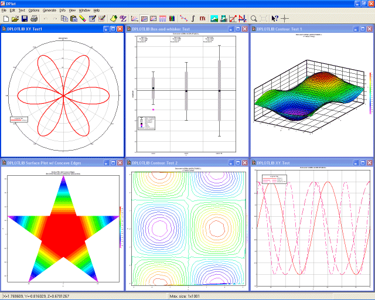Click the colored bars toolbar icon

point(172,19)
